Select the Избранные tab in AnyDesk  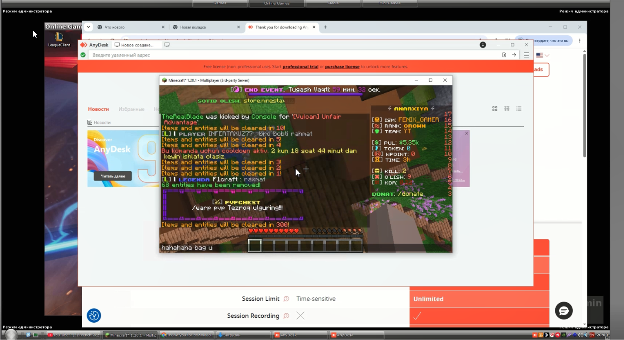tap(131, 109)
